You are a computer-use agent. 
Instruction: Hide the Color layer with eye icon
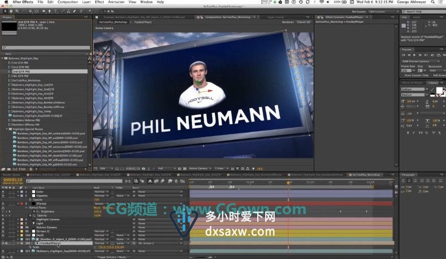point(3,192)
